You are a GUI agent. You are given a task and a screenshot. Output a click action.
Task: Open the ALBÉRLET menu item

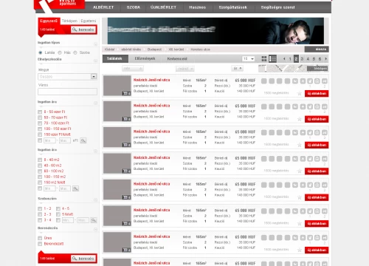(103, 7)
